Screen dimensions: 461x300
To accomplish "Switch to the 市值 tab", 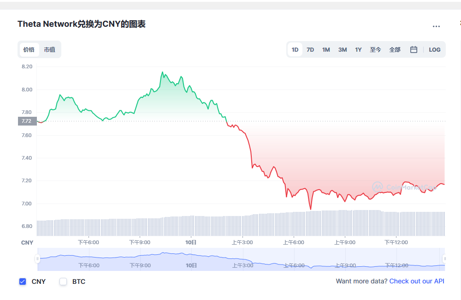I will [x=50, y=49].
